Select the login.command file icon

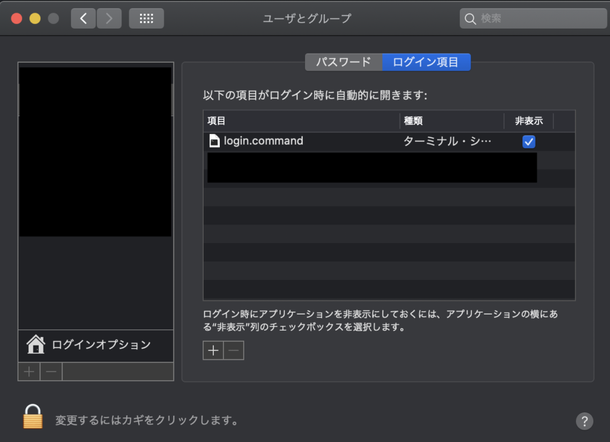[x=214, y=141]
